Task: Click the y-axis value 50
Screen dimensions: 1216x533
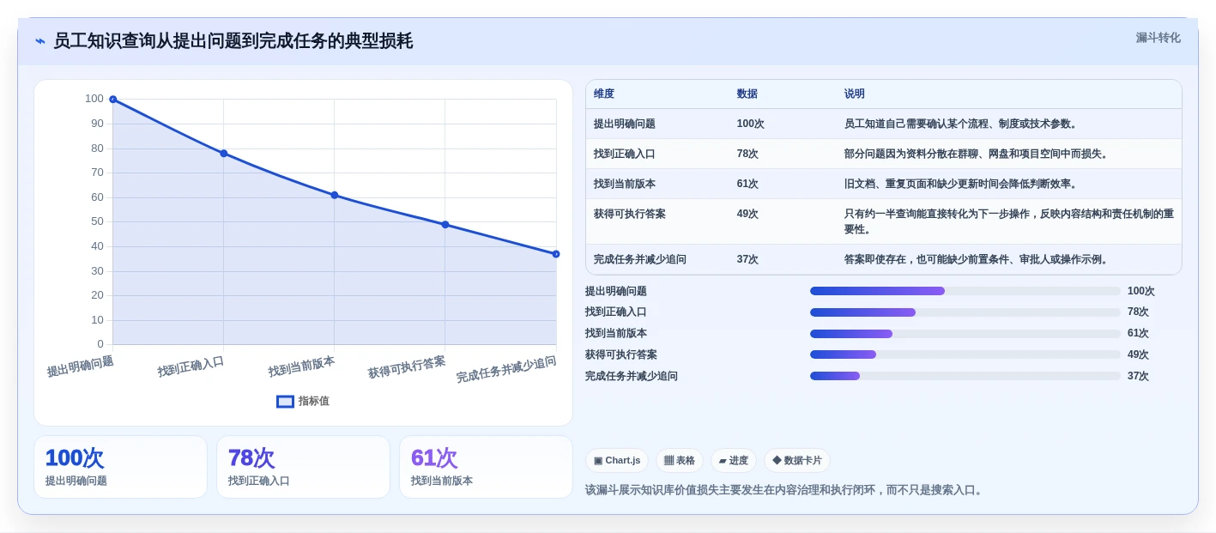Action: pyautogui.click(x=97, y=221)
